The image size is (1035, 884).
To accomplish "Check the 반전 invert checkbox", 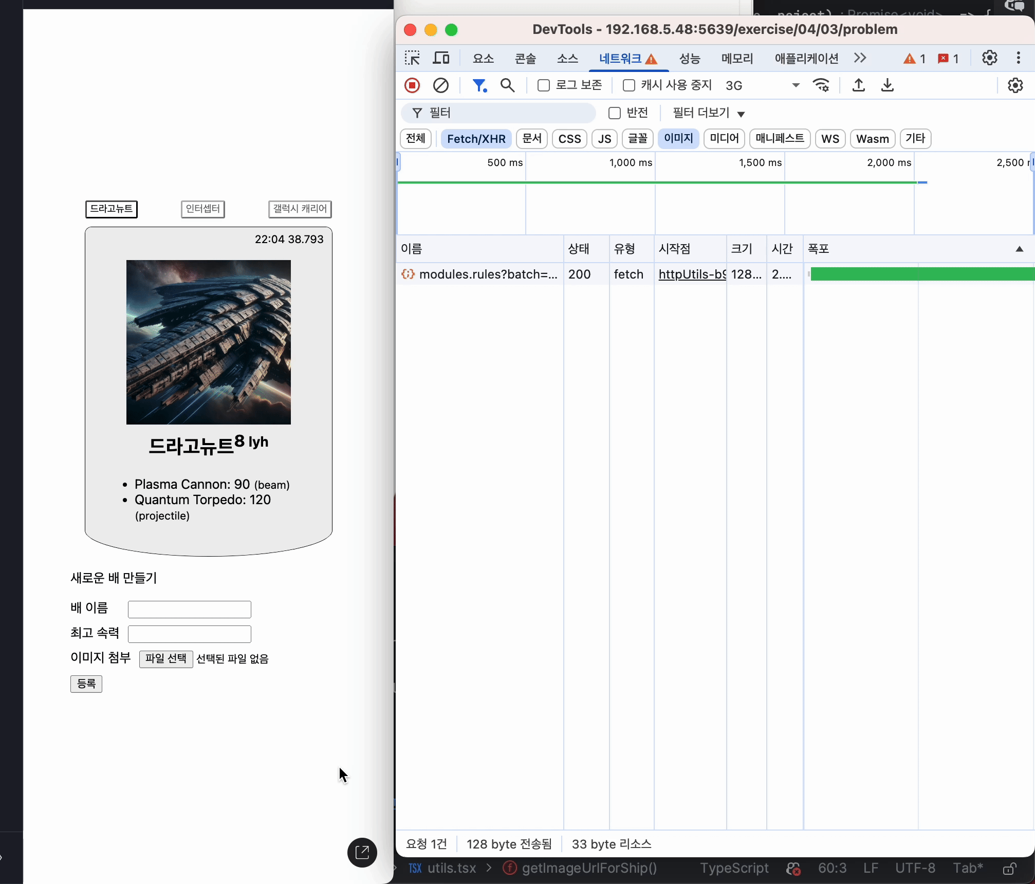I will [x=615, y=113].
